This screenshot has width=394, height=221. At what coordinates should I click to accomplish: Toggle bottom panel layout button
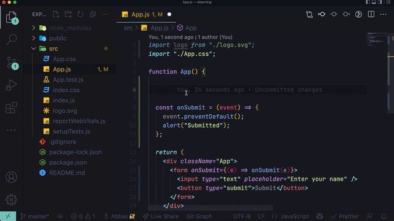point(374,2)
